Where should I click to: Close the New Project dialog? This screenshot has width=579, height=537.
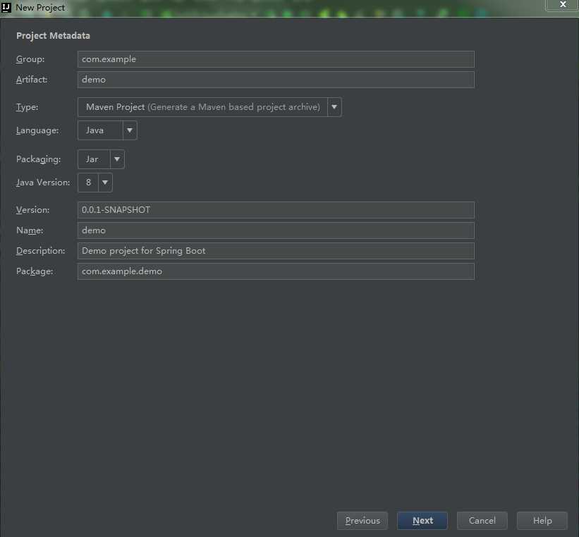[562, 5]
